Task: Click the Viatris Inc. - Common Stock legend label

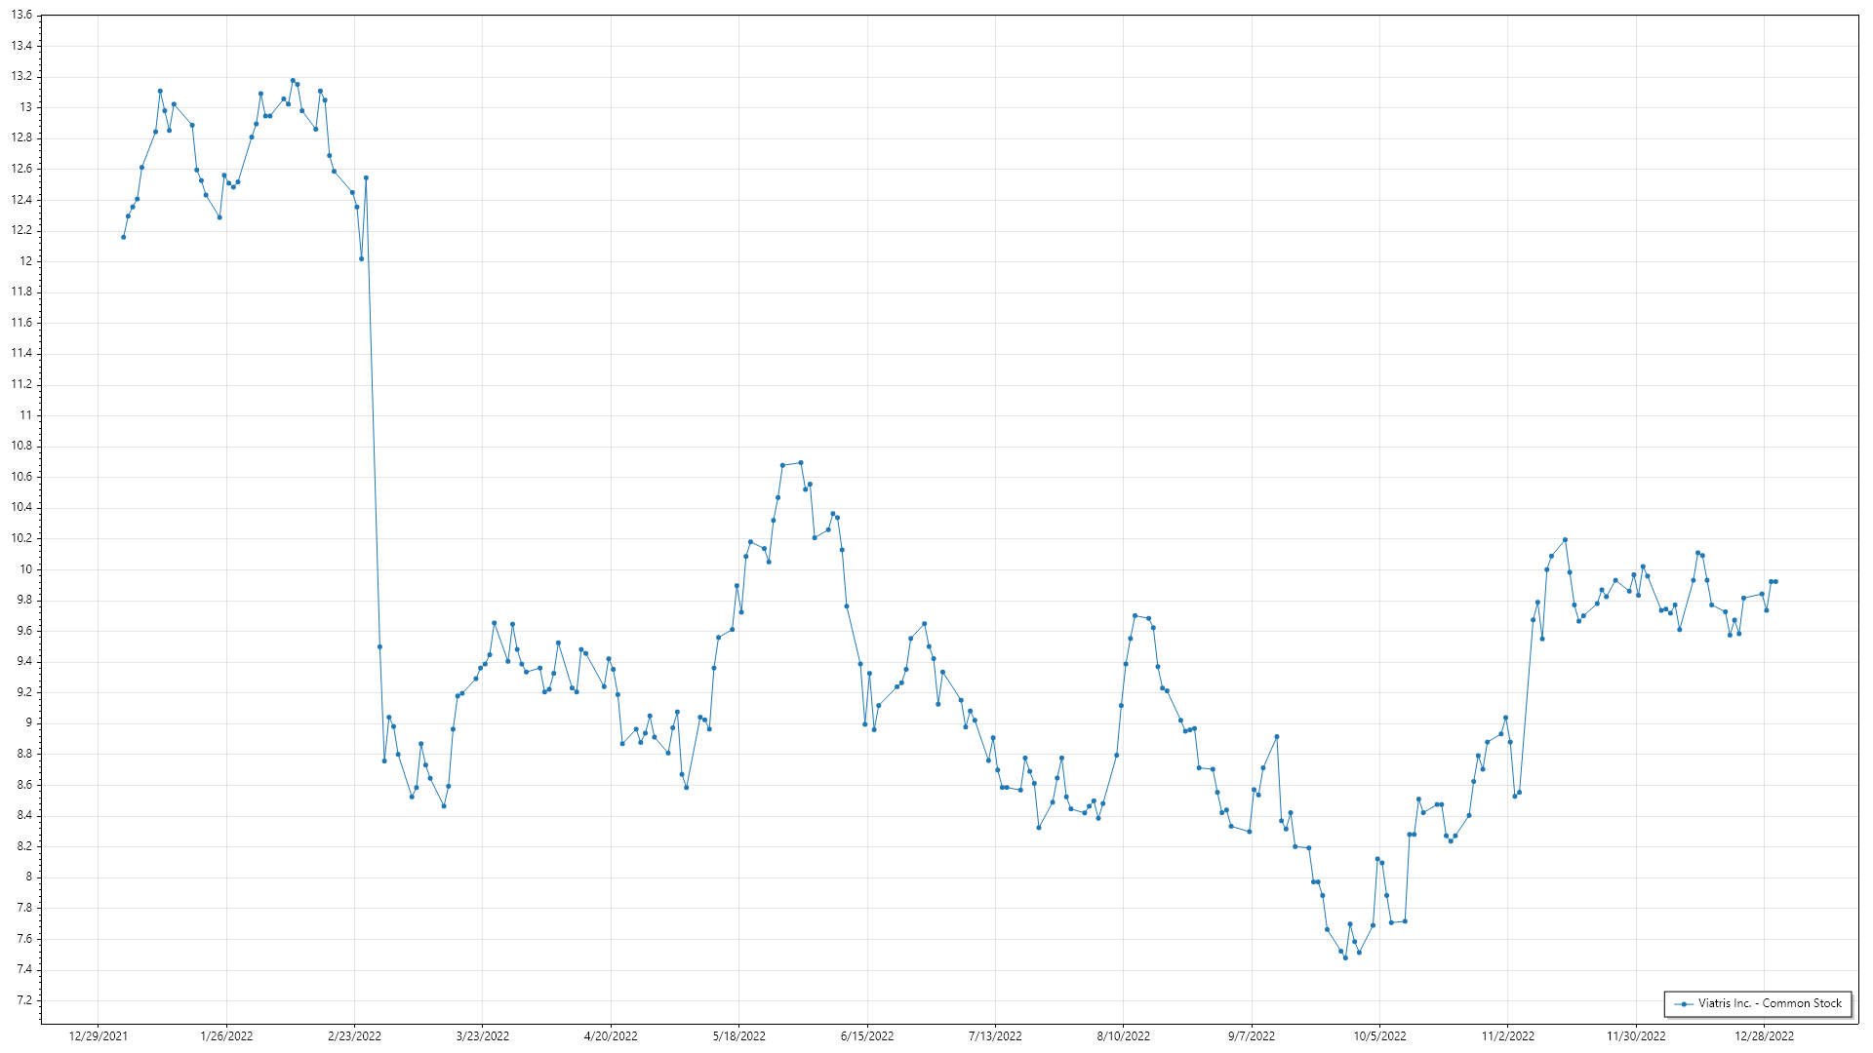Action: point(1770,1003)
